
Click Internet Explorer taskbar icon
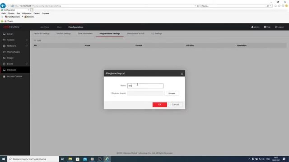[x=107, y=159]
